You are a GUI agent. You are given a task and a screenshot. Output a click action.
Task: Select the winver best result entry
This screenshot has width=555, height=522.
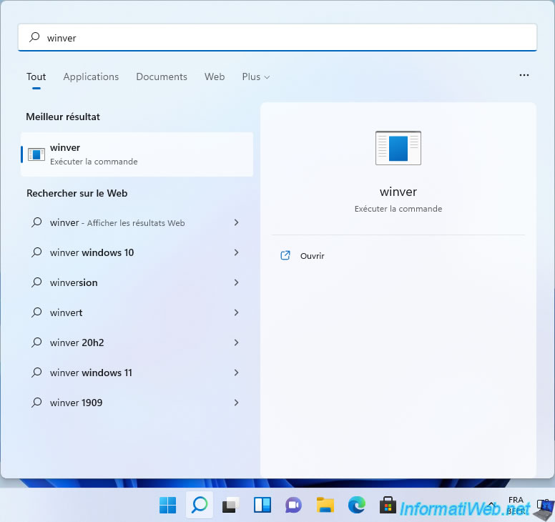click(x=137, y=154)
